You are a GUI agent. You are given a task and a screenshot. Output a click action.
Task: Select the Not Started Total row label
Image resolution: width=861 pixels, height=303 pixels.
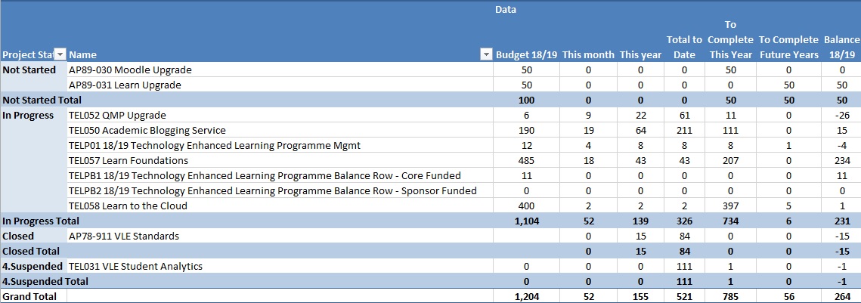(x=42, y=100)
